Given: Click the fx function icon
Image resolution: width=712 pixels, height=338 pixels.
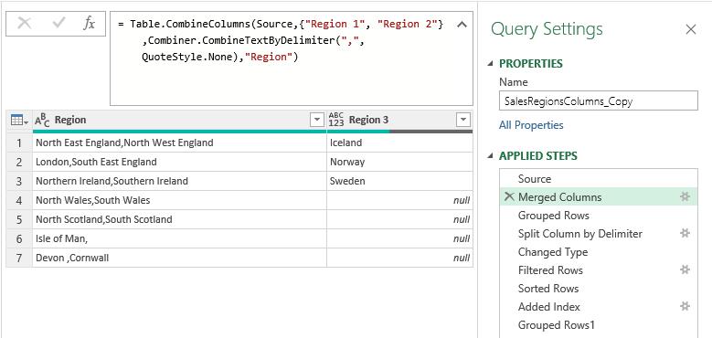Looking at the screenshot, I should [89, 23].
